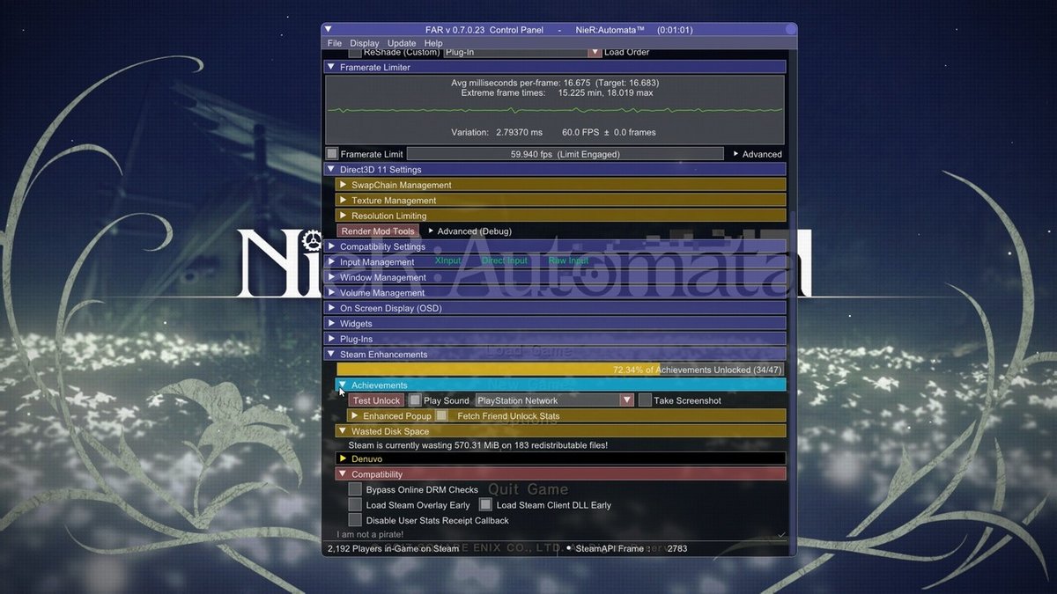Check Bypass Online DRM Checks
The height and width of the screenshot is (594, 1057).
coord(356,489)
